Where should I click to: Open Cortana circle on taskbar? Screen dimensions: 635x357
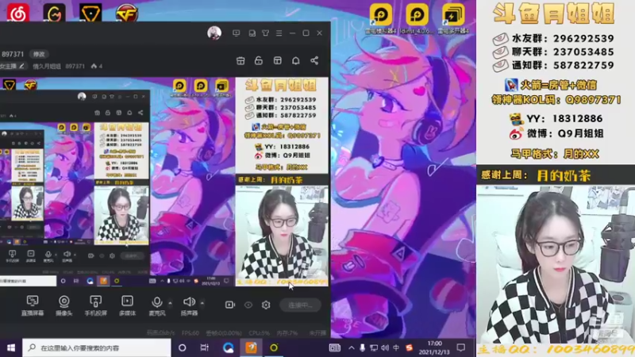pos(183,347)
